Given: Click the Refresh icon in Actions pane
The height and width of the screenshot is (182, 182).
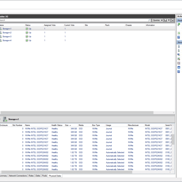Looking at the screenshot, I should pos(179,33).
